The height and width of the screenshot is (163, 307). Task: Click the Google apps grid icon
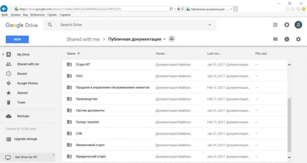coord(275,25)
